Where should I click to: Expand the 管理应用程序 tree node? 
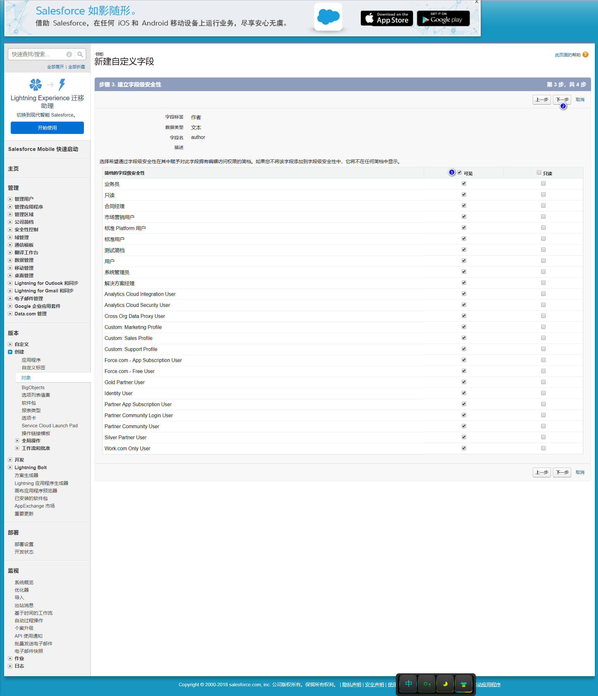(10, 207)
